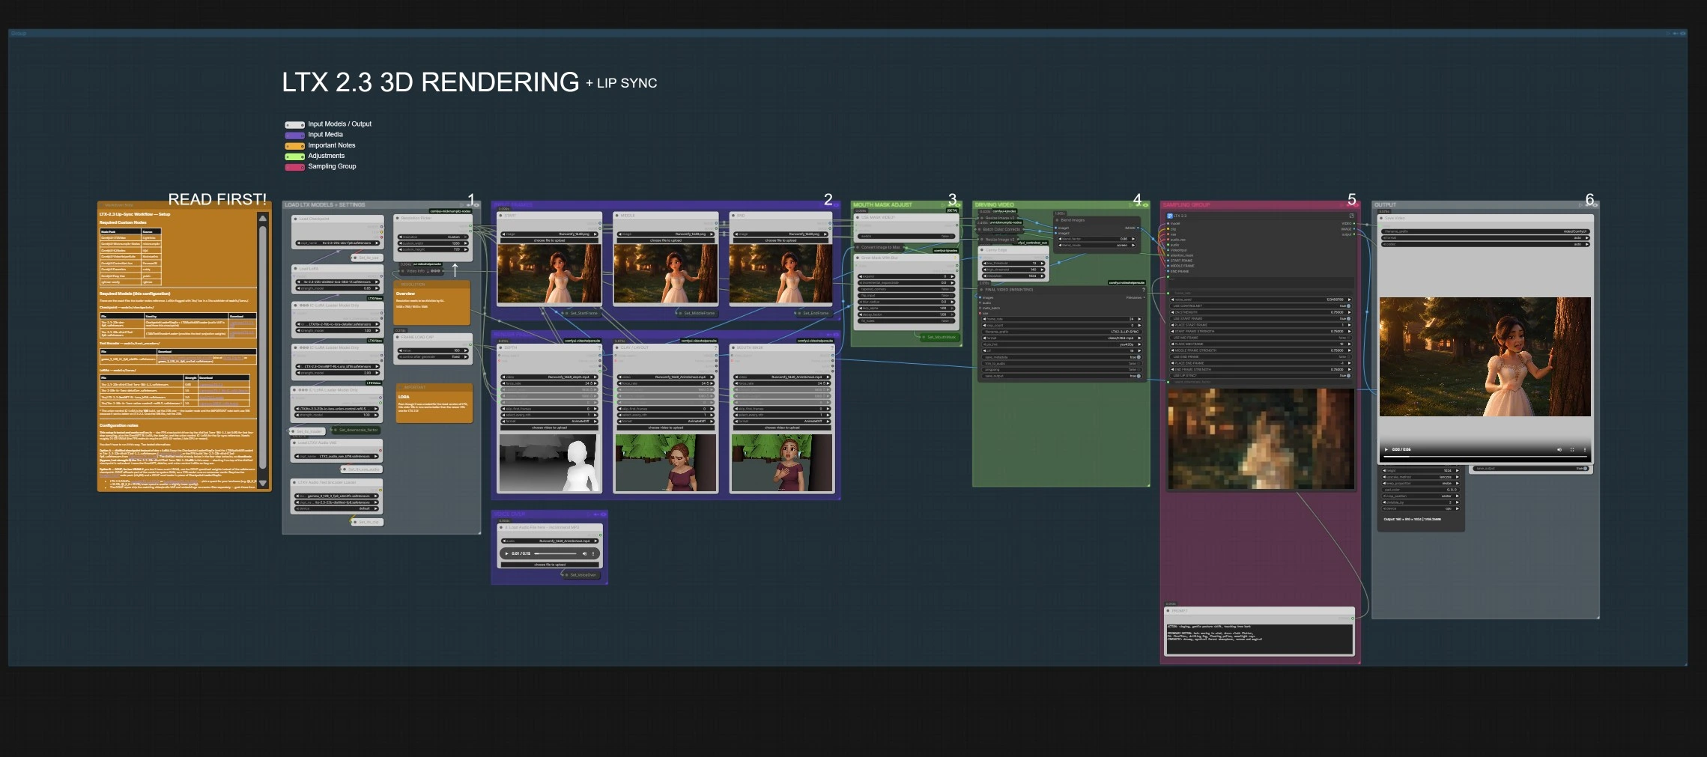Increase blend_factor with its right arrow
1707x757 pixels.
(1133, 239)
